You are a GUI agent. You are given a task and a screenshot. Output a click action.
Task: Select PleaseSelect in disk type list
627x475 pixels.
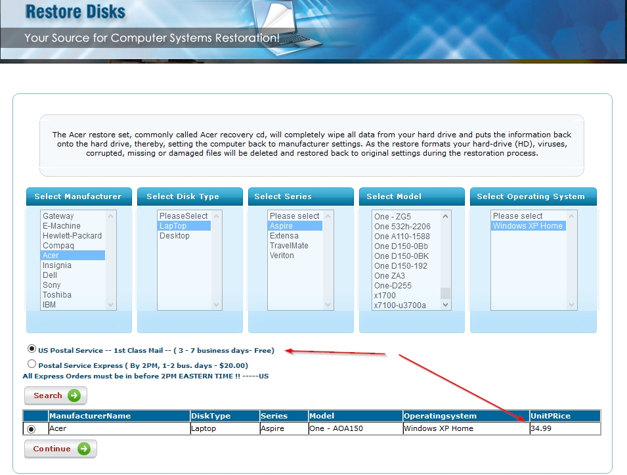tap(184, 216)
